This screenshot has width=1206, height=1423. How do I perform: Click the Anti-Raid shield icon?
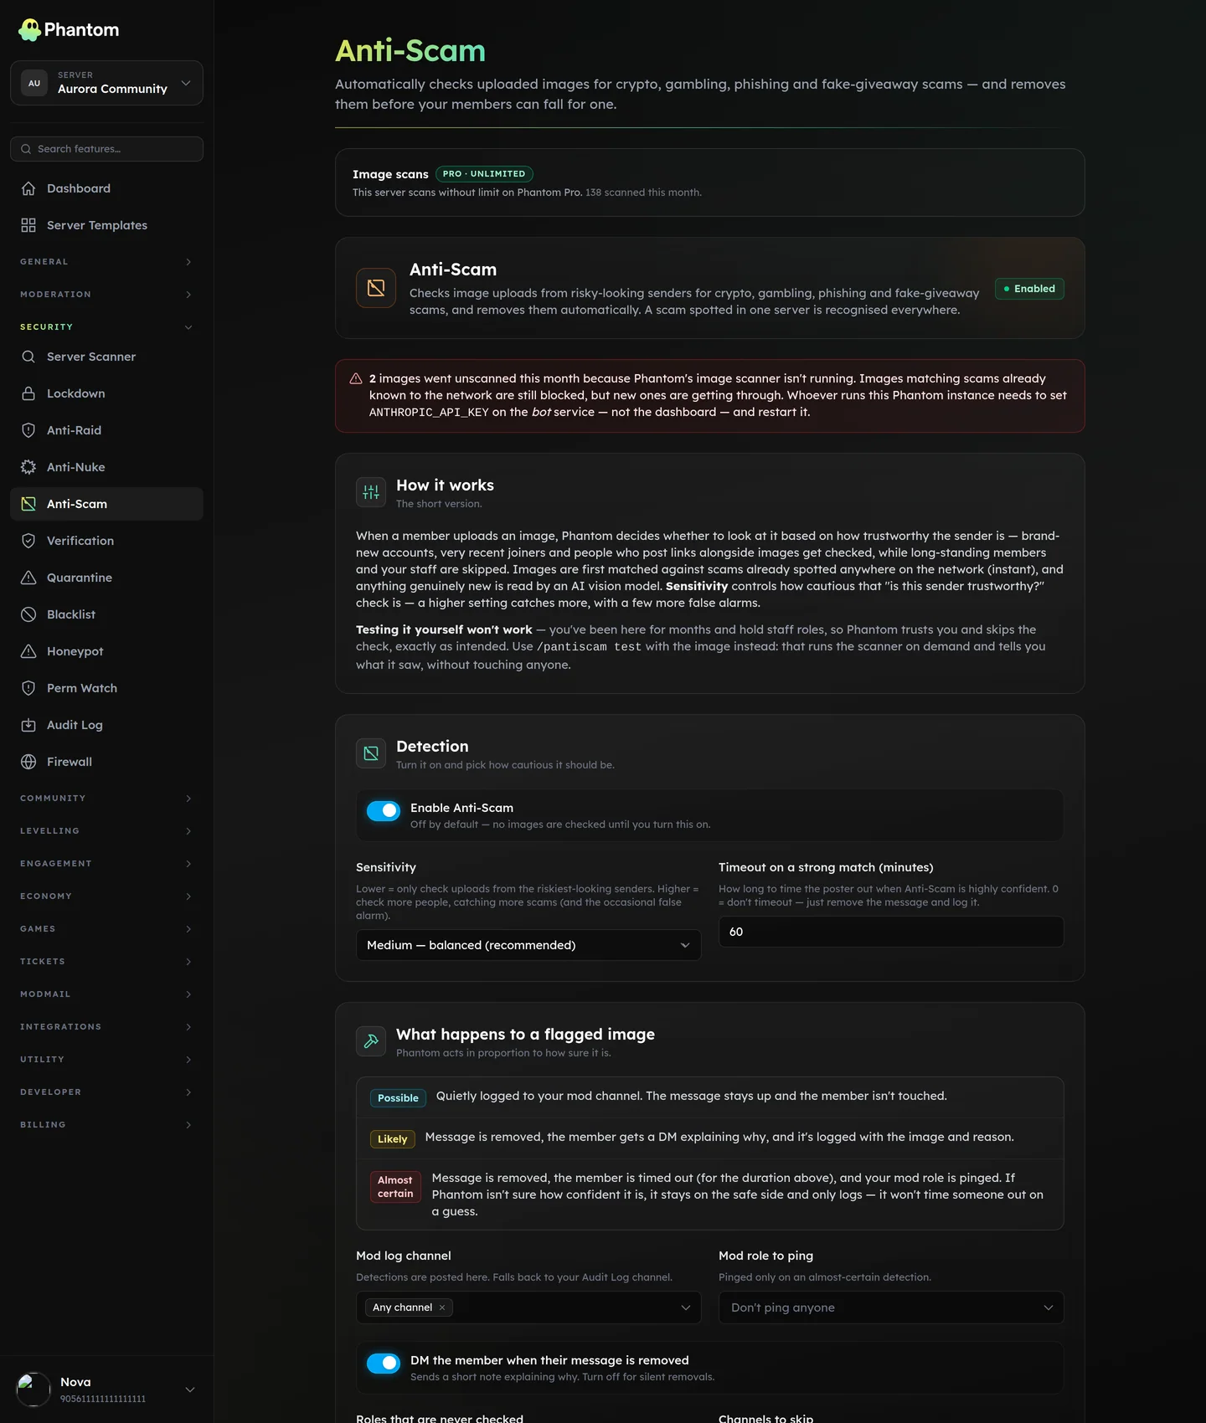point(28,430)
